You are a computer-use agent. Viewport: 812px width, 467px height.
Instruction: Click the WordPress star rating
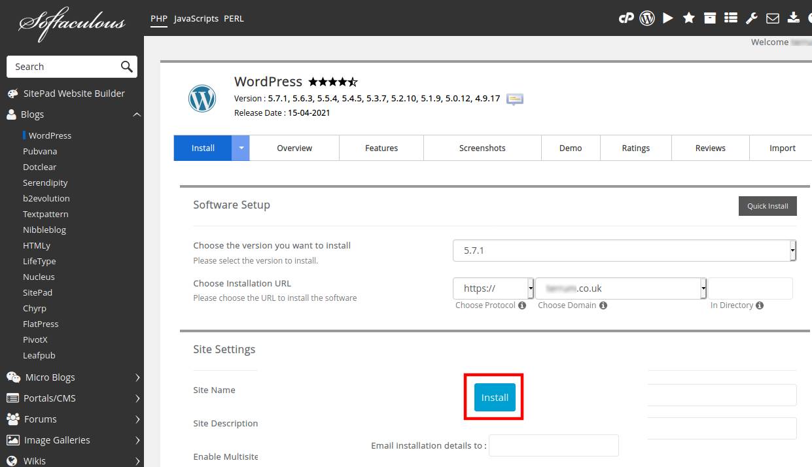pyautogui.click(x=333, y=82)
